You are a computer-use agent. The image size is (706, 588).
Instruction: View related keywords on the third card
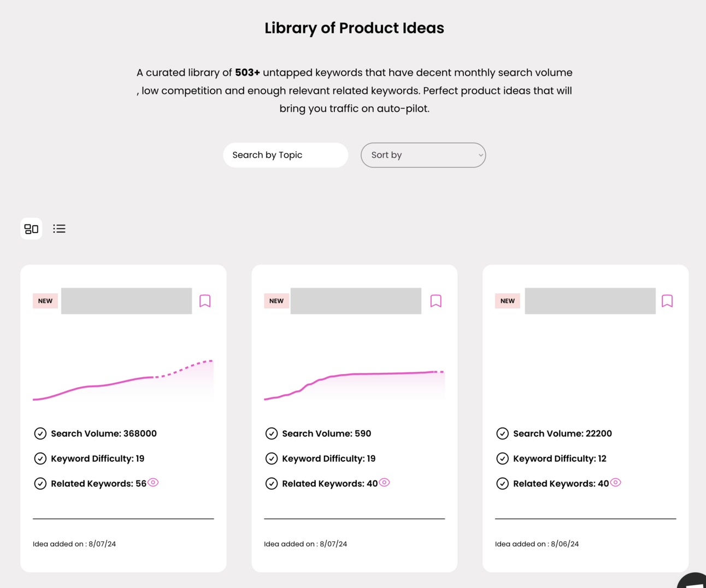coord(615,482)
